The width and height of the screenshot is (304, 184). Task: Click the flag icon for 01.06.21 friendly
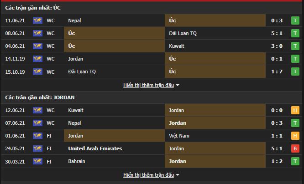(37, 136)
